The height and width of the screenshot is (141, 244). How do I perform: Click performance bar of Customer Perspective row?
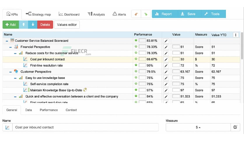click(142, 71)
